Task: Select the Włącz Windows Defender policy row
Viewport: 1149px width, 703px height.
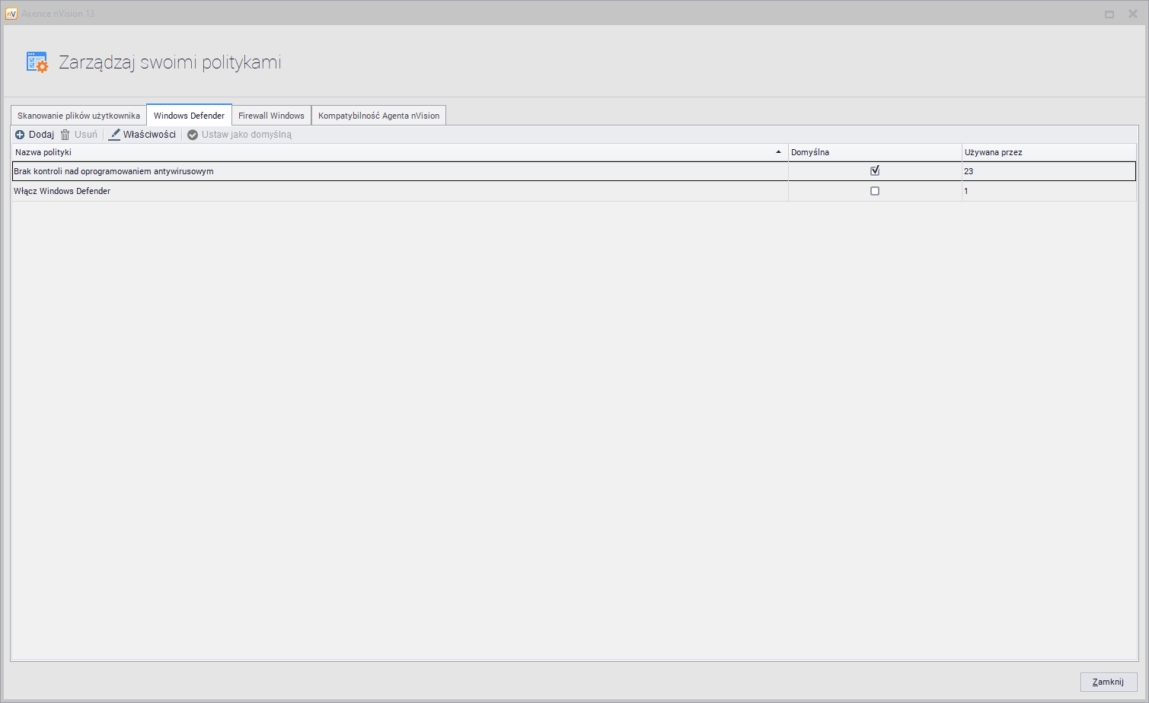Action: coord(62,191)
